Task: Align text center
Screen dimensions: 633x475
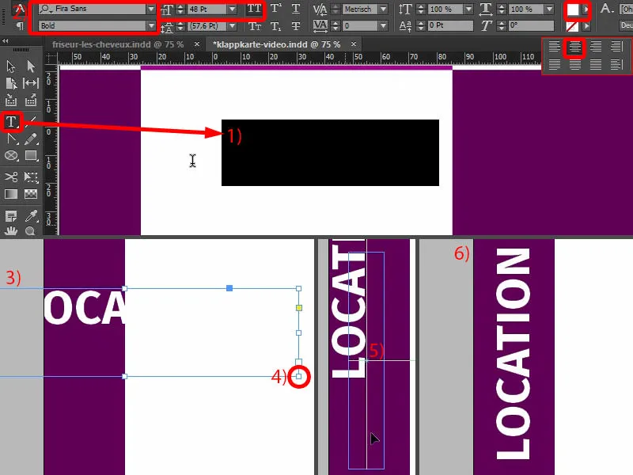Action: [x=574, y=47]
